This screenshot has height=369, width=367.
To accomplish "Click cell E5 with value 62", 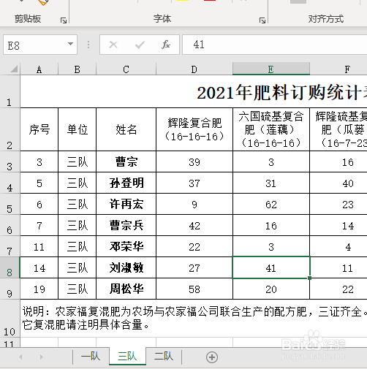I will [x=271, y=204].
